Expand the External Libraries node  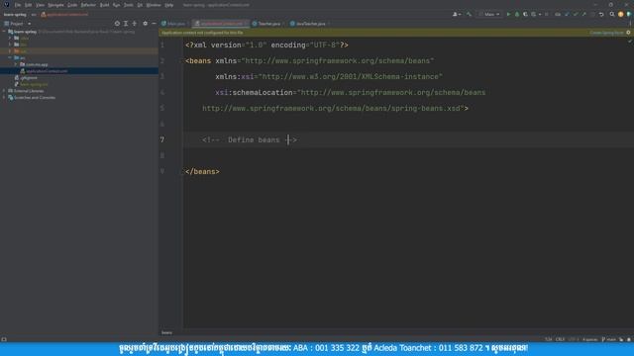point(4,91)
